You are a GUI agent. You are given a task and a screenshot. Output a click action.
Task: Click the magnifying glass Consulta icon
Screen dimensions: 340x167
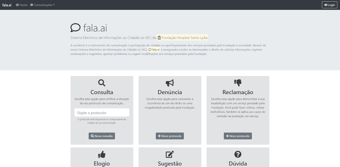(102, 83)
